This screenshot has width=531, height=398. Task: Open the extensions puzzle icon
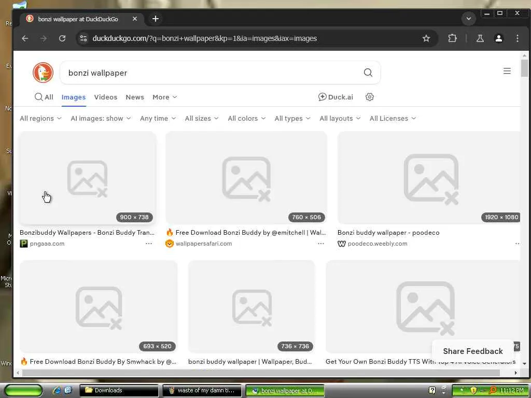click(452, 38)
